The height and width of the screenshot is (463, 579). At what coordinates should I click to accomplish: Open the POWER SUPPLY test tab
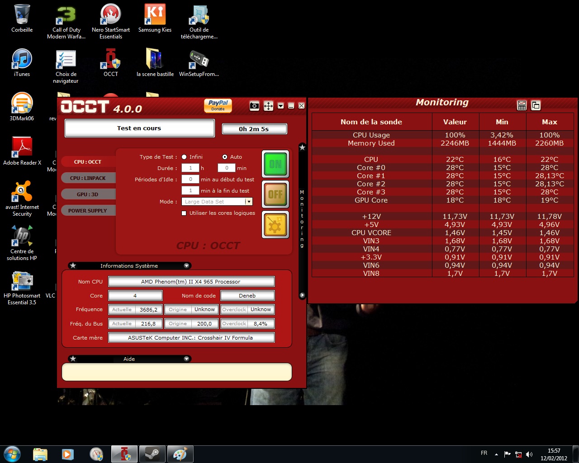88,211
